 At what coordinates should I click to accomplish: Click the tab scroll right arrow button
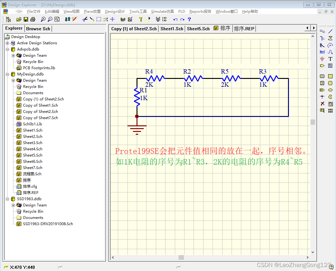(x=314, y=28)
